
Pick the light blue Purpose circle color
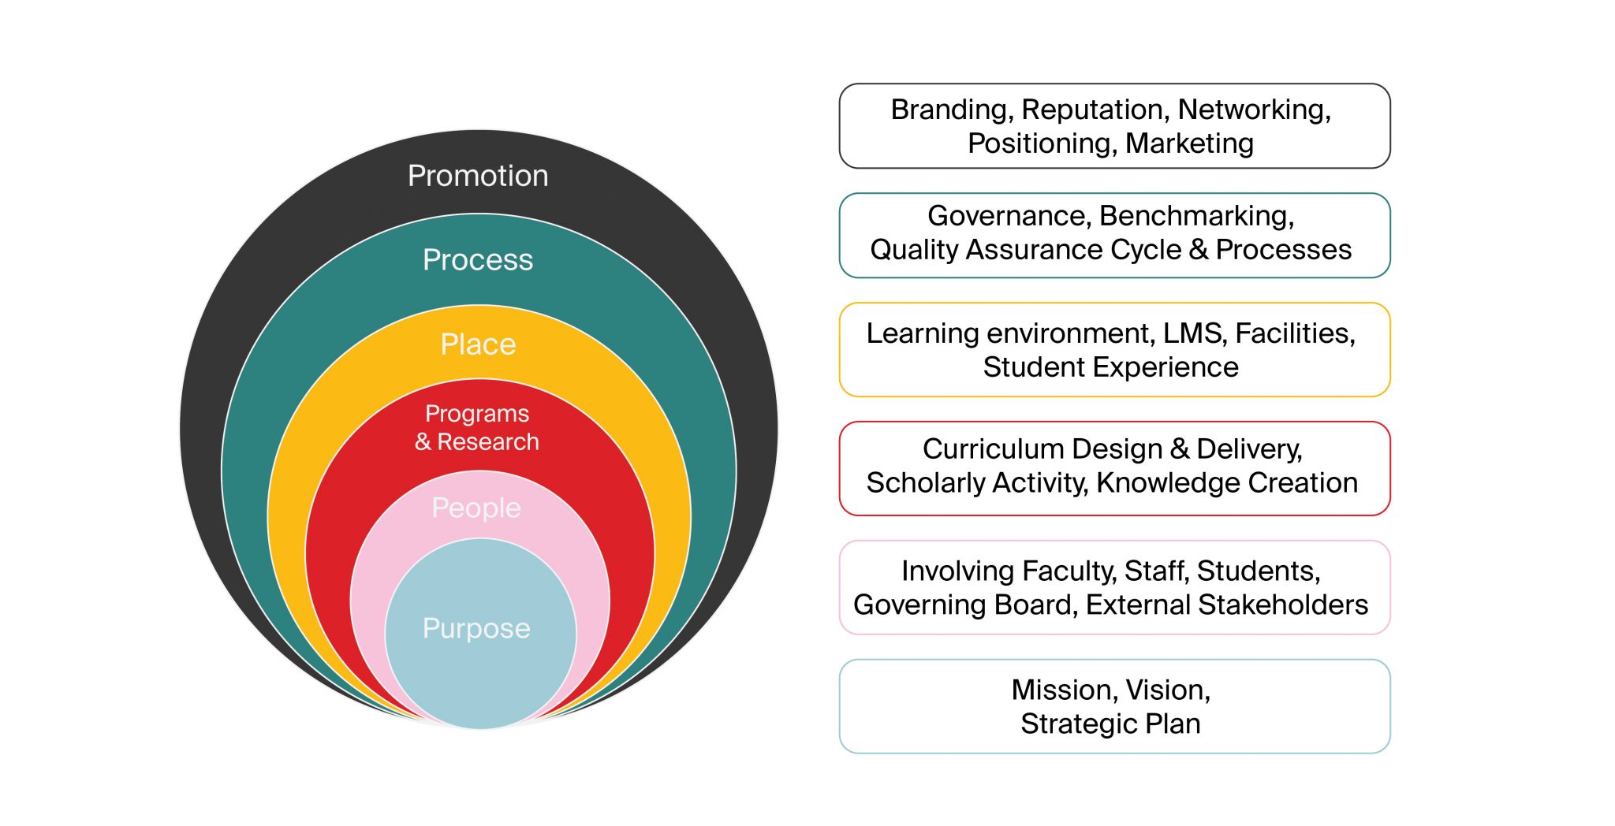point(480,678)
